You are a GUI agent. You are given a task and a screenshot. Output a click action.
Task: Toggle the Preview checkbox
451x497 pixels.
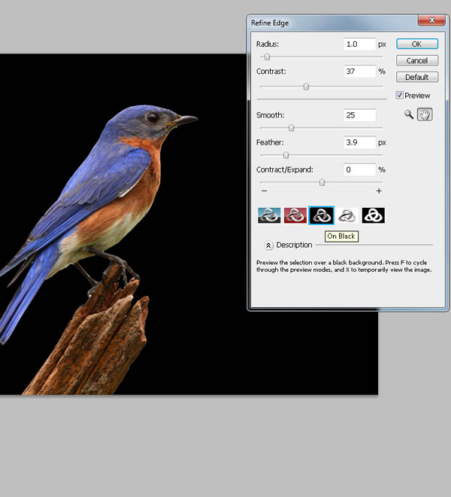tap(400, 96)
